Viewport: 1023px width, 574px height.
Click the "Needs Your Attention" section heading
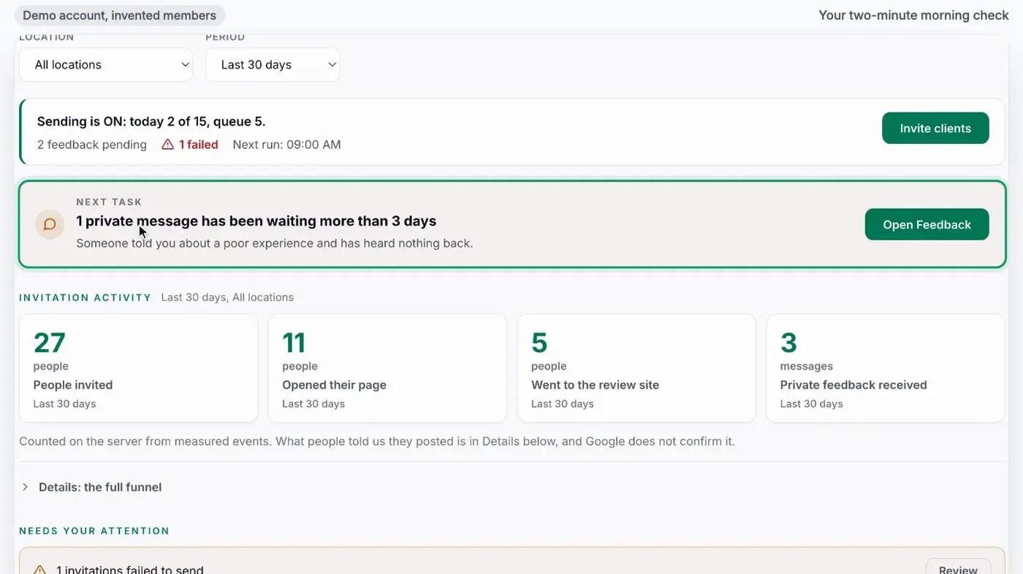pyautogui.click(x=94, y=531)
